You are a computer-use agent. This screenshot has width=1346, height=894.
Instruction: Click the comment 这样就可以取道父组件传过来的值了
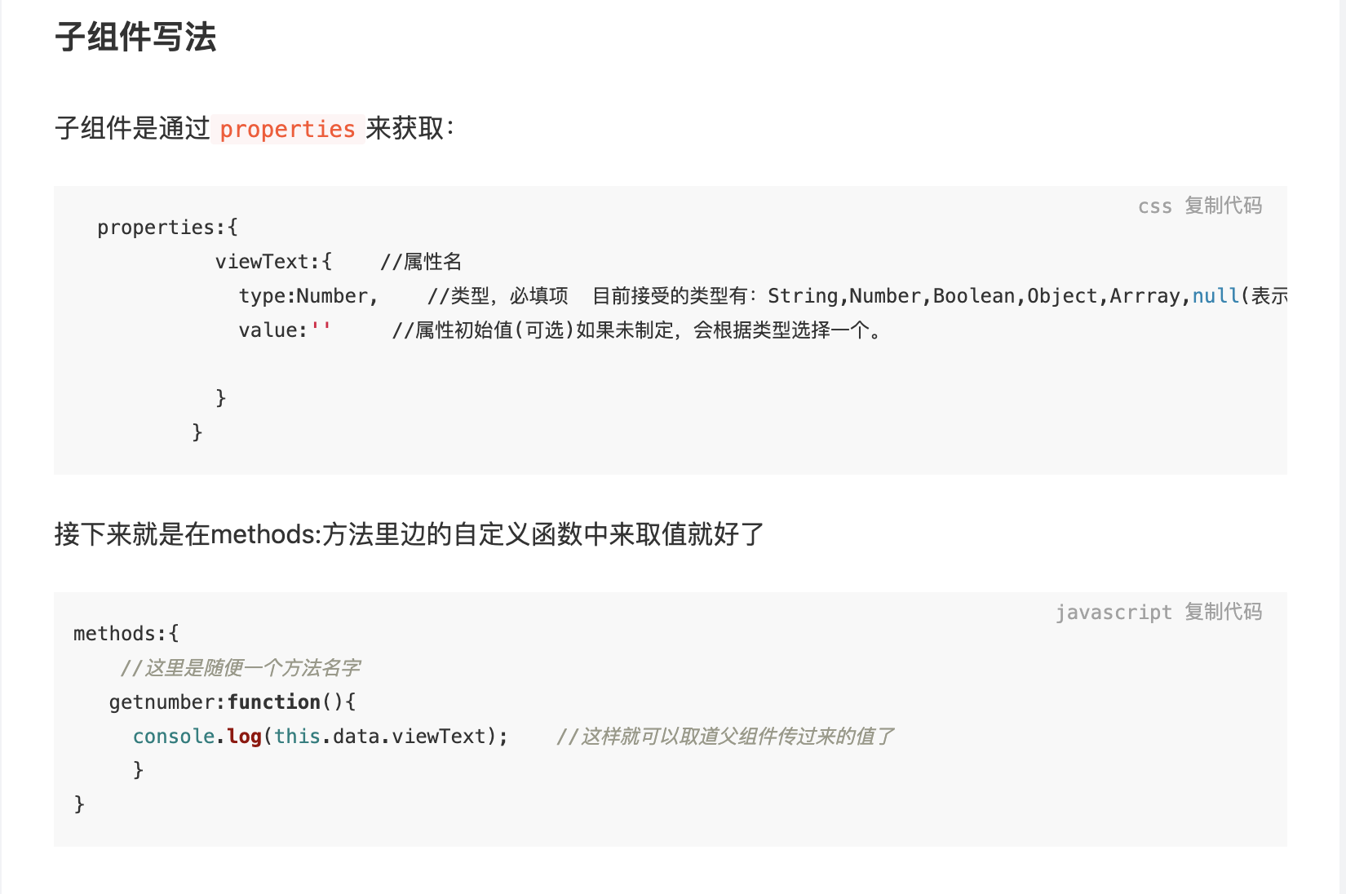coord(725,736)
